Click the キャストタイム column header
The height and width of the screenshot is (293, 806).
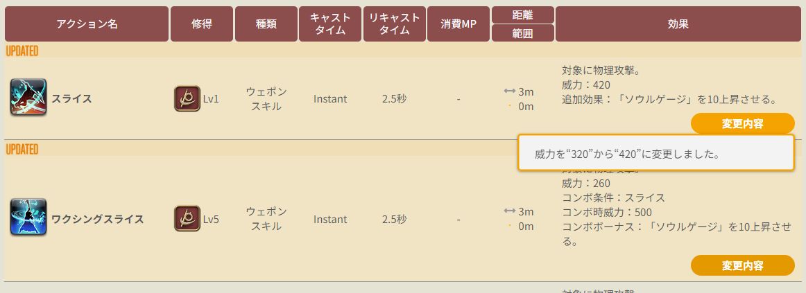pos(330,24)
